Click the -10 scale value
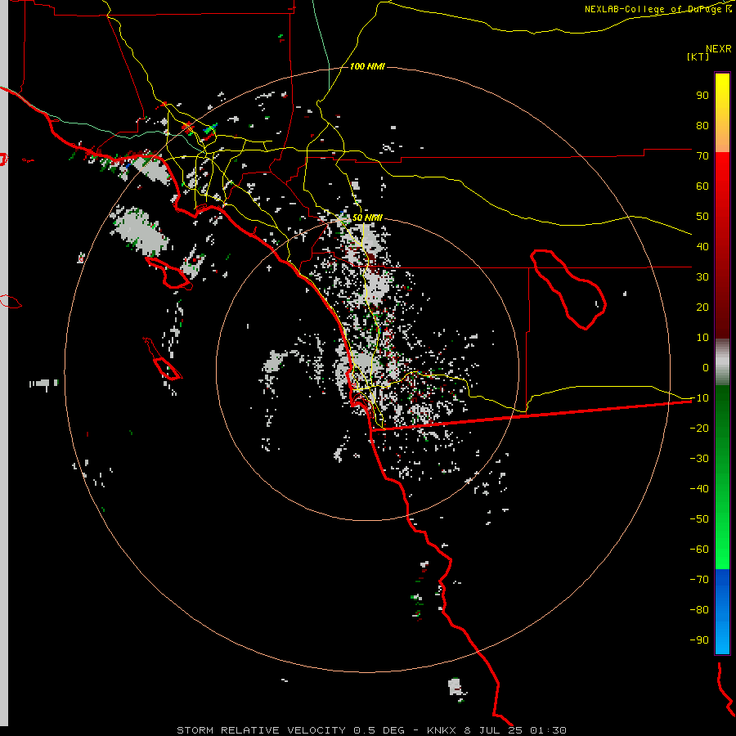The image size is (736, 736). [699, 398]
